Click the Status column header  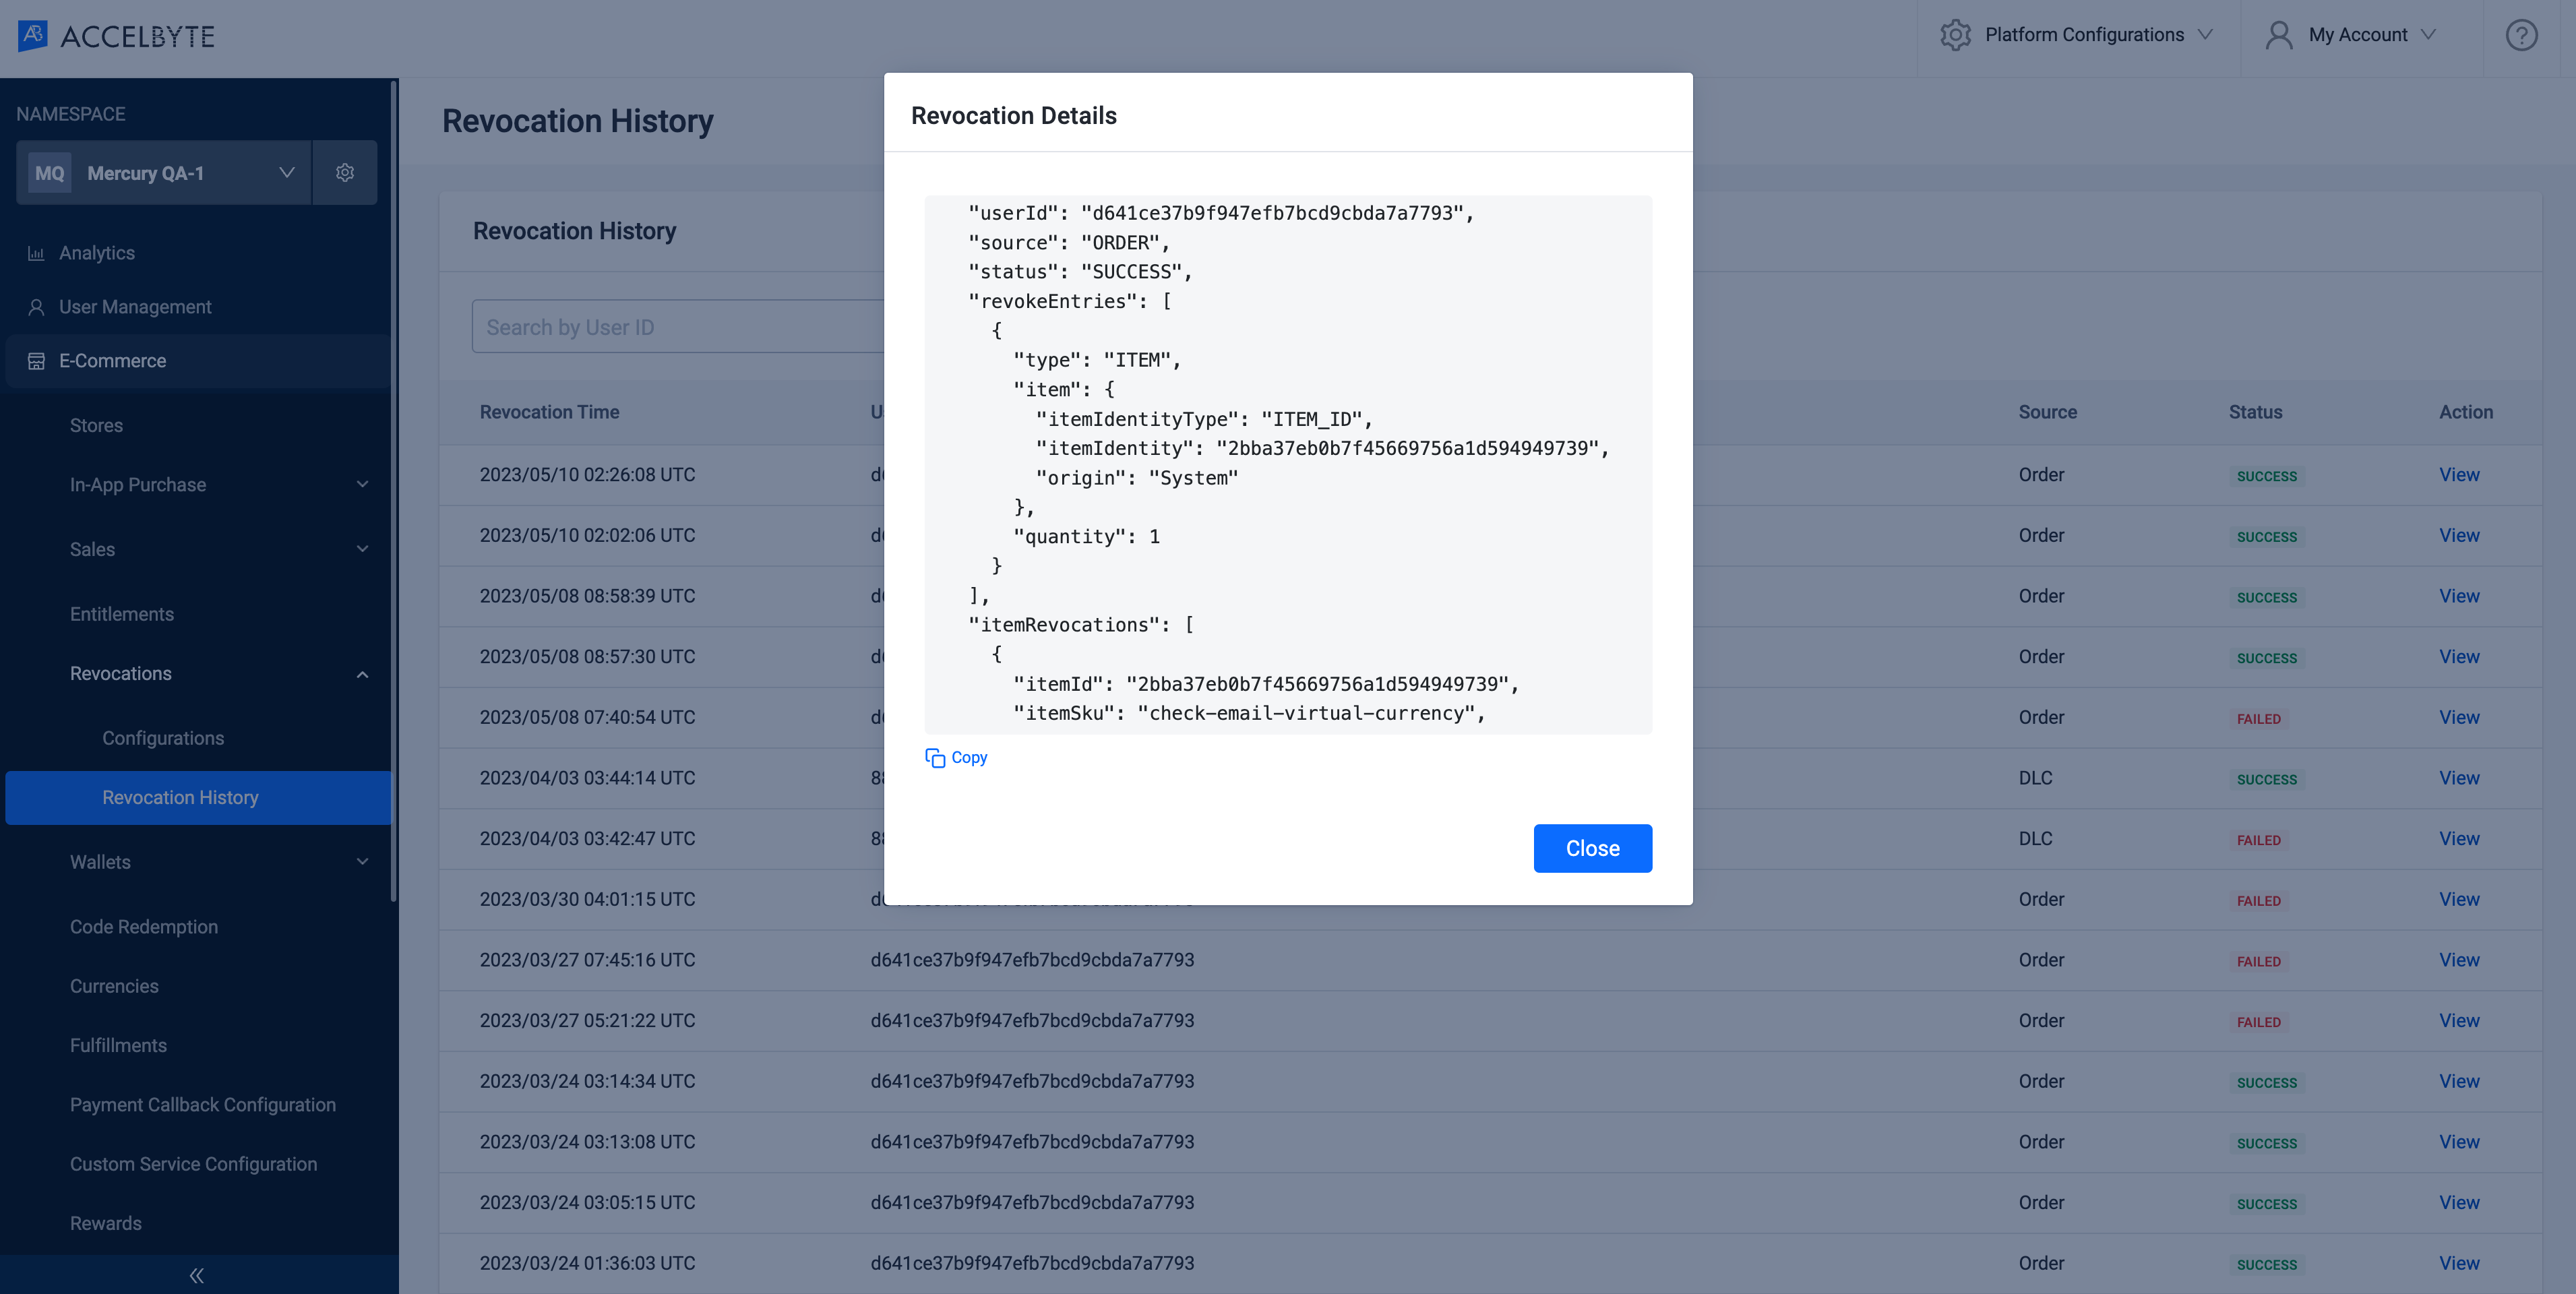2255,412
